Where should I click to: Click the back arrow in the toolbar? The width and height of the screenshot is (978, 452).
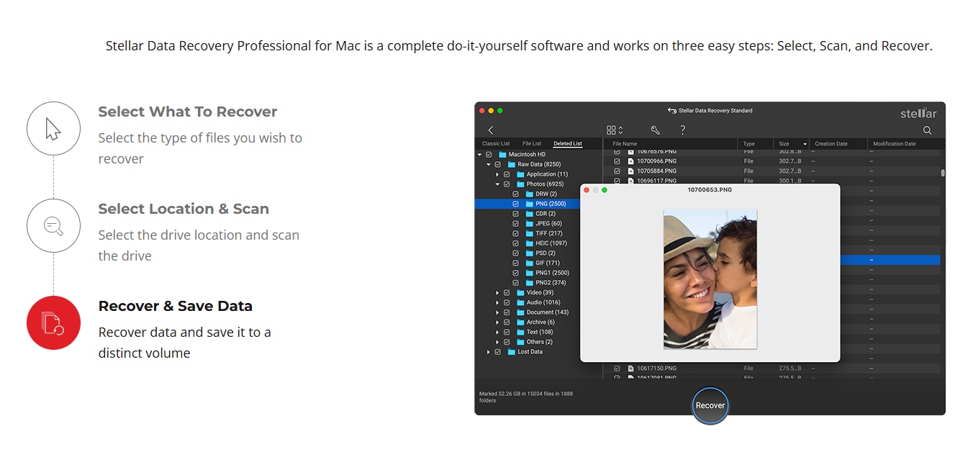point(491,130)
